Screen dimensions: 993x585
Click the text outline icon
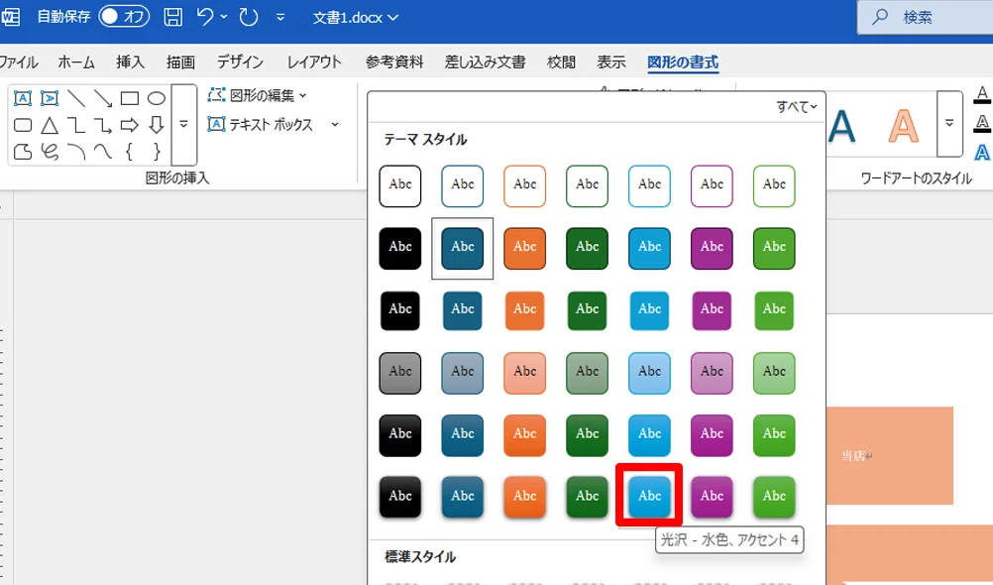pos(982,124)
